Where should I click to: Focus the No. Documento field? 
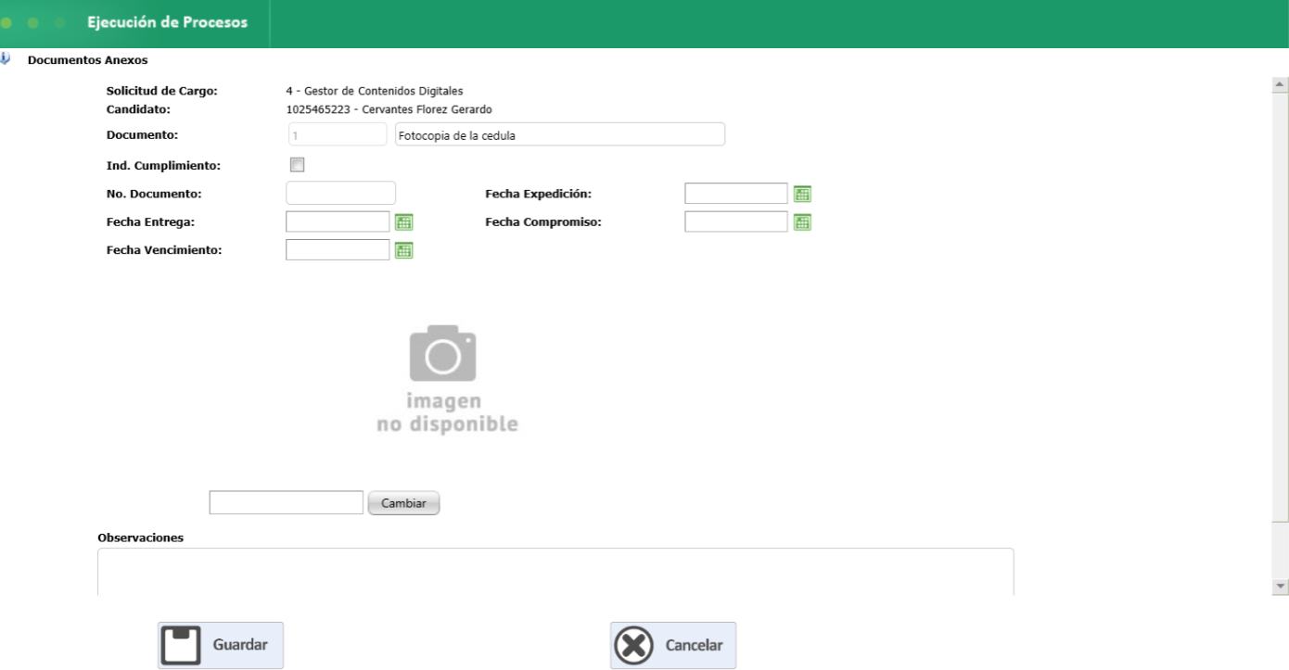pos(341,193)
